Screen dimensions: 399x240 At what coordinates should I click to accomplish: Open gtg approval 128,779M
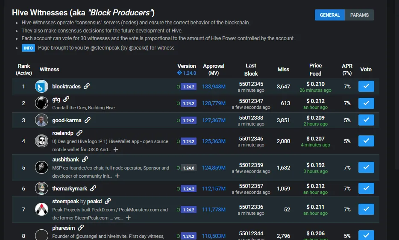214,103
